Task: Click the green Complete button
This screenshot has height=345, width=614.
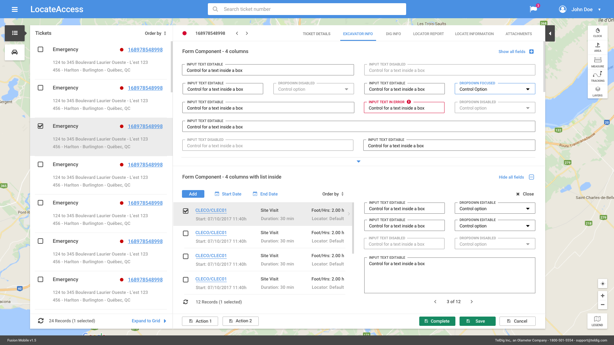Action: point(437,321)
